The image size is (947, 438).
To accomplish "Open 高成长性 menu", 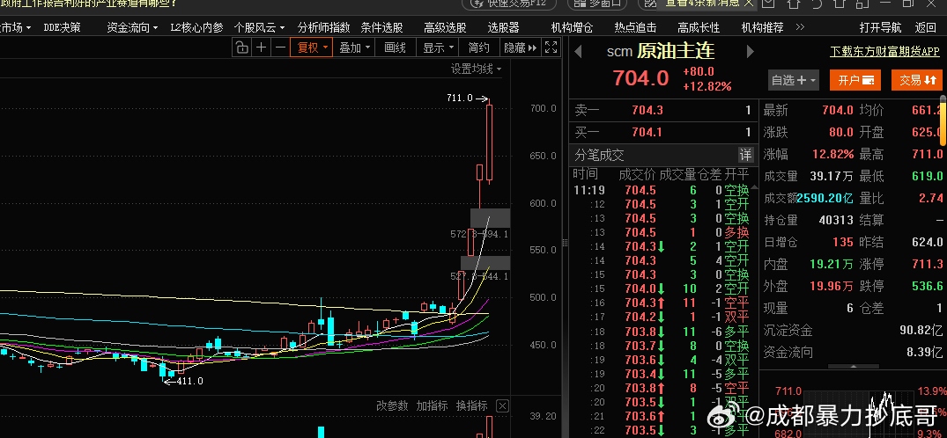I will pyautogui.click(x=699, y=27).
